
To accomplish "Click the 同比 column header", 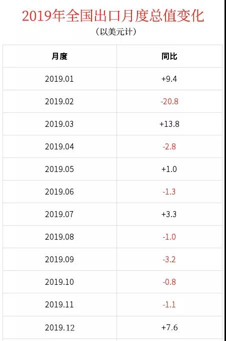I will point(169,56).
